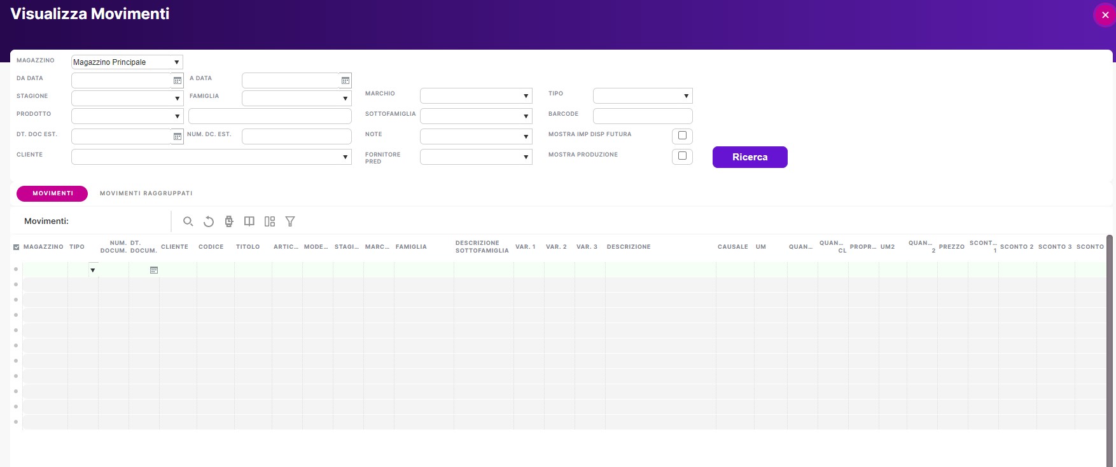
Task: Click the print icon in Movimenti toolbar
Action: pyautogui.click(x=229, y=221)
